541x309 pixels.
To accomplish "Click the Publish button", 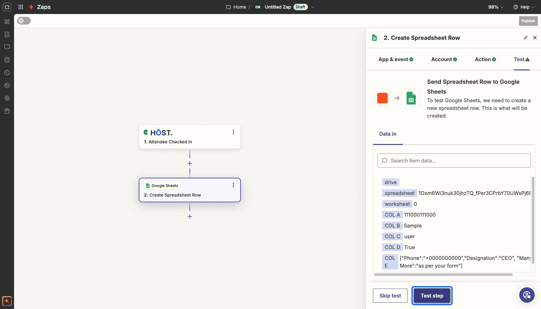I will [528, 21].
